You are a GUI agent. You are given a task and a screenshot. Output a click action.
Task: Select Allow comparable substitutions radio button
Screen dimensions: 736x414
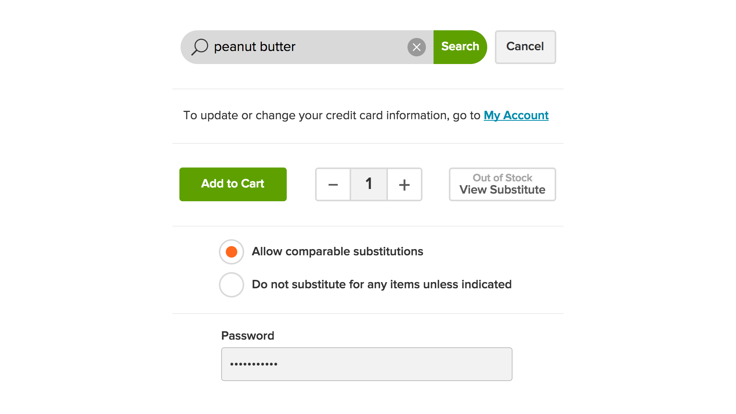coord(232,252)
